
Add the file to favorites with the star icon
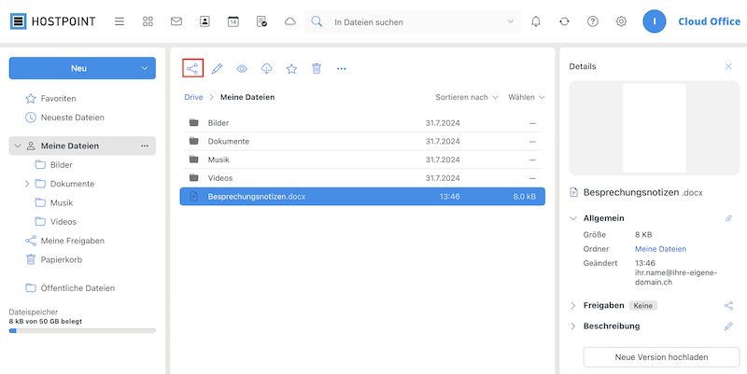coord(291,68)
